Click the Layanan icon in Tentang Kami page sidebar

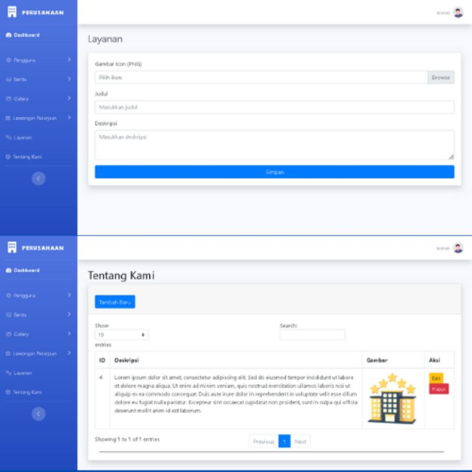[x=8, y=373]
